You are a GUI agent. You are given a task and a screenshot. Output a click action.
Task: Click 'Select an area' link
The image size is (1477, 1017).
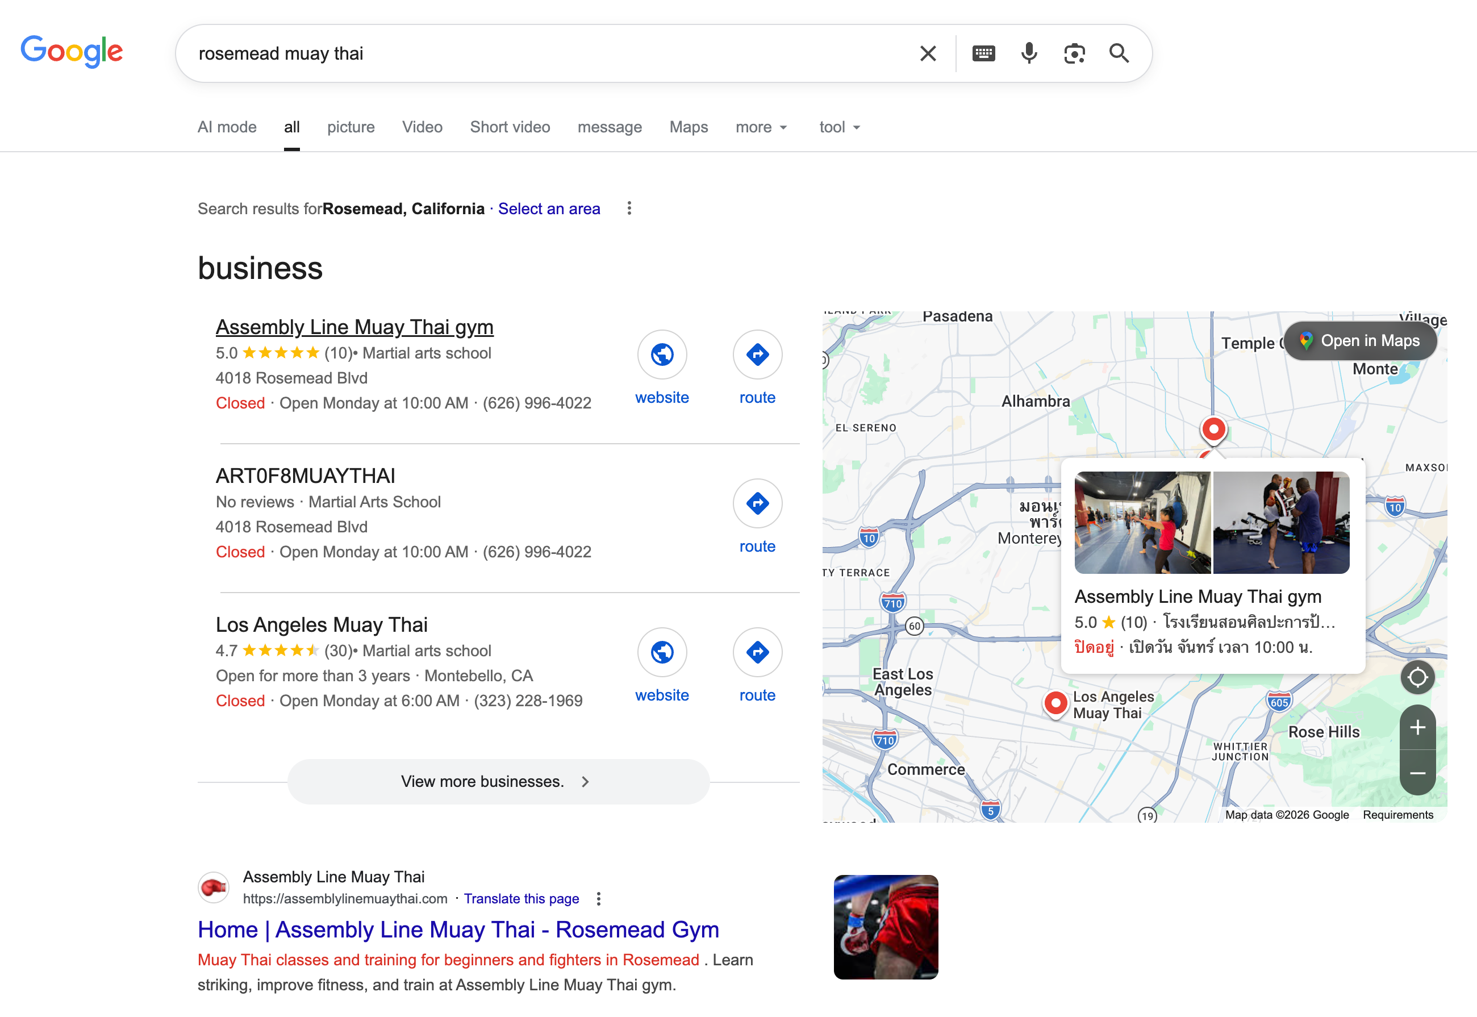pos(549,209)
